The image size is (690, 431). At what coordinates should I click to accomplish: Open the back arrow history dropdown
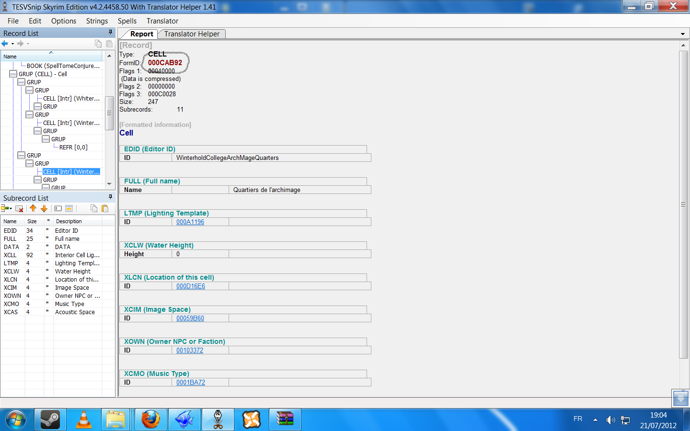coord(12,44)
